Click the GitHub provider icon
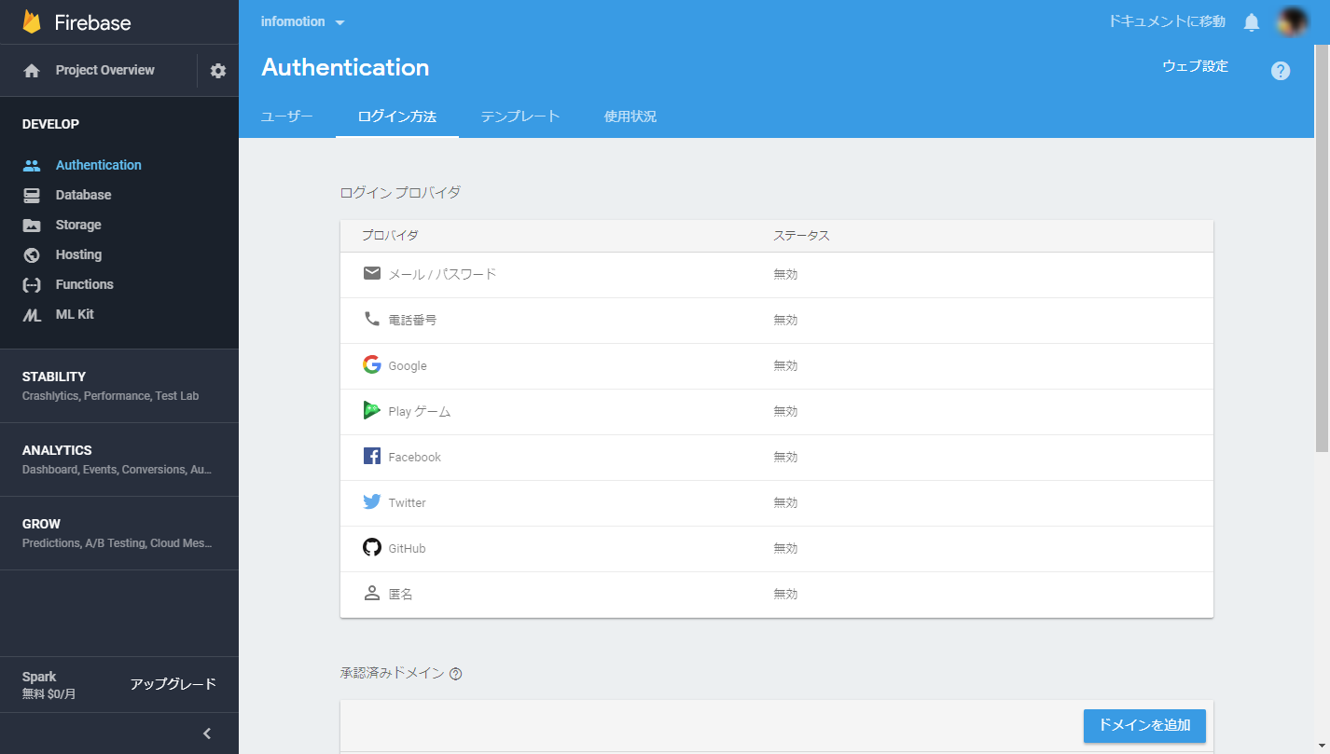The height and width of the screenshot is (754, 1330). coord(371,547)
